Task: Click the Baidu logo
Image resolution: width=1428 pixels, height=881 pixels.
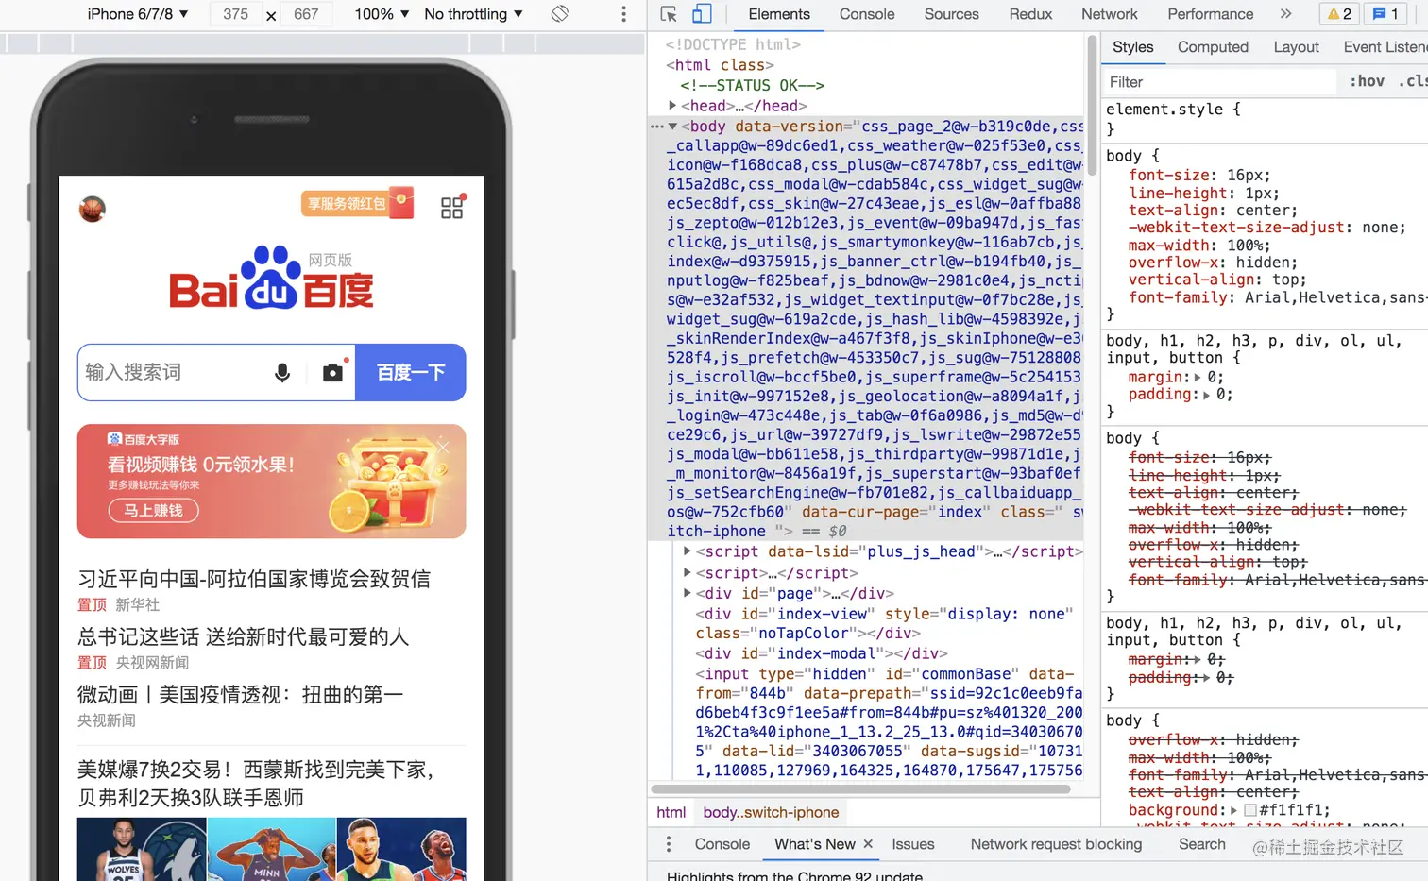Action: coord(272,278)
